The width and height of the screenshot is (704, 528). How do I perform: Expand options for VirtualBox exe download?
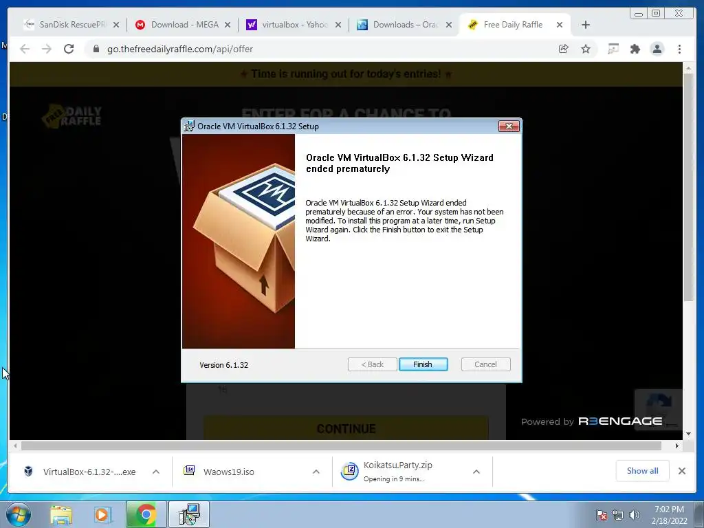156,472
